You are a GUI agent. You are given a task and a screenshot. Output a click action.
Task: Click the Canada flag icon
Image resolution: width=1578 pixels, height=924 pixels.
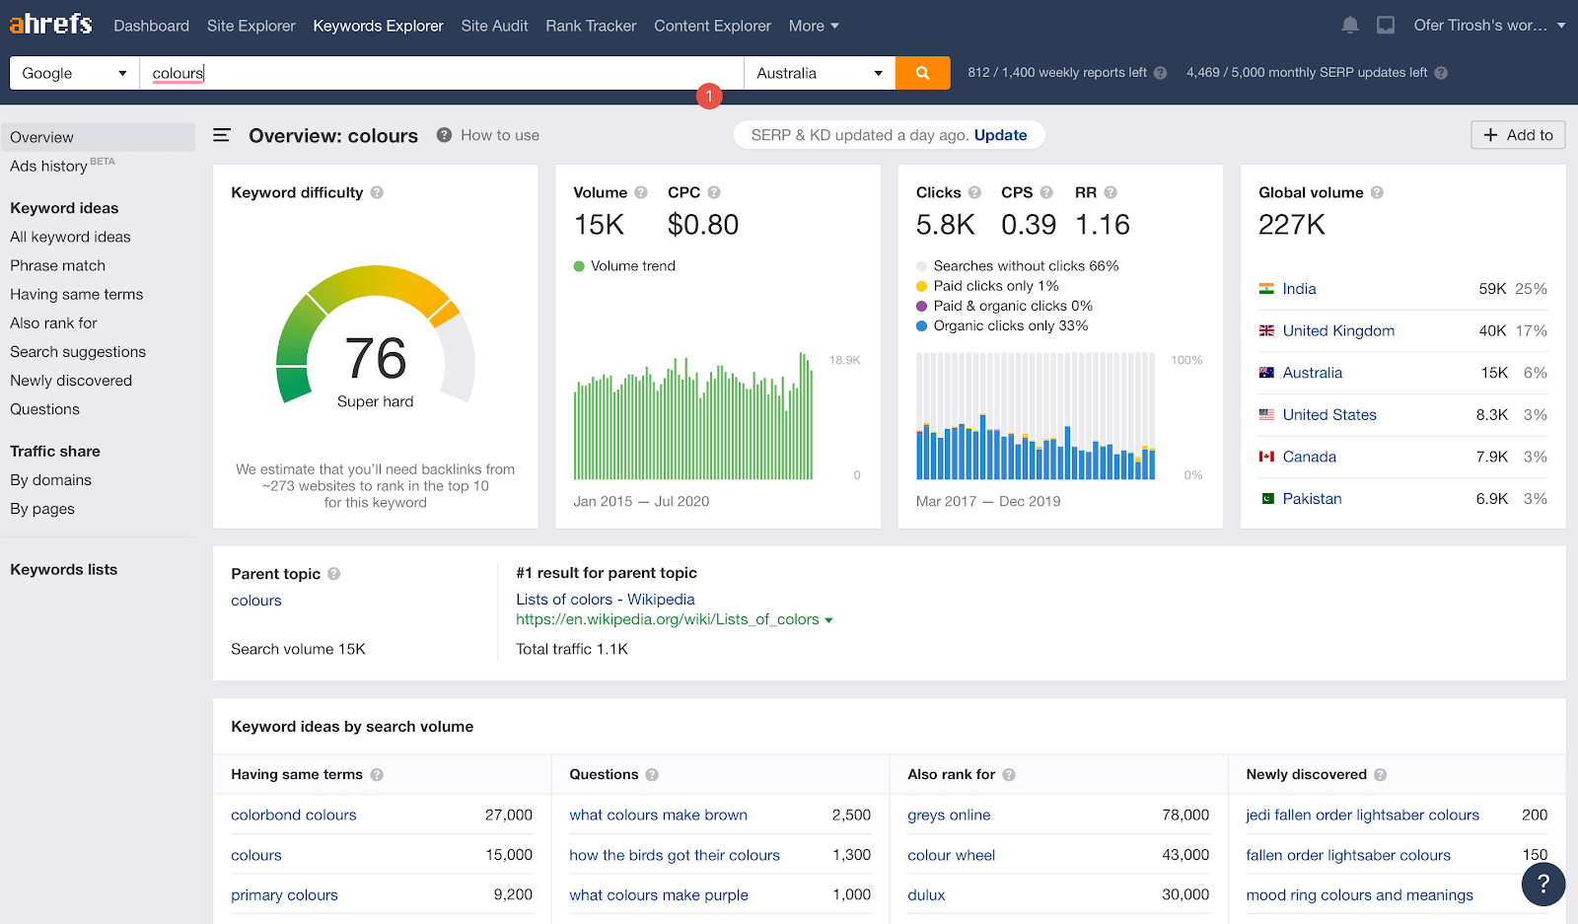[1266, 457]
